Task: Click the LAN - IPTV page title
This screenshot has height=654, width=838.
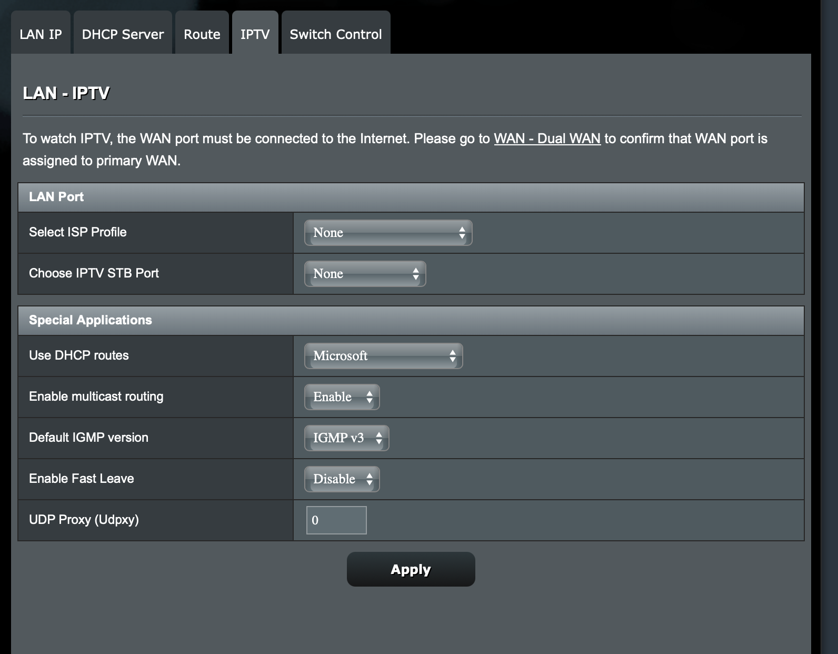Action: [66, 93]
